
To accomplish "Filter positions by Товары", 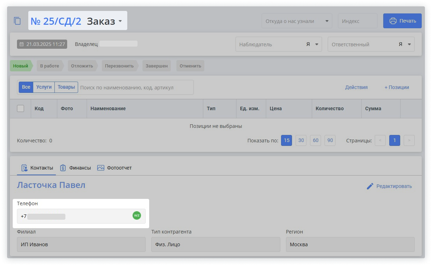I will (66, 87).
